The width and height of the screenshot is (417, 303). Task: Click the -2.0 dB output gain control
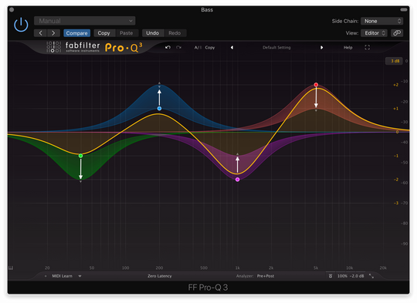[x=357, y=276]
